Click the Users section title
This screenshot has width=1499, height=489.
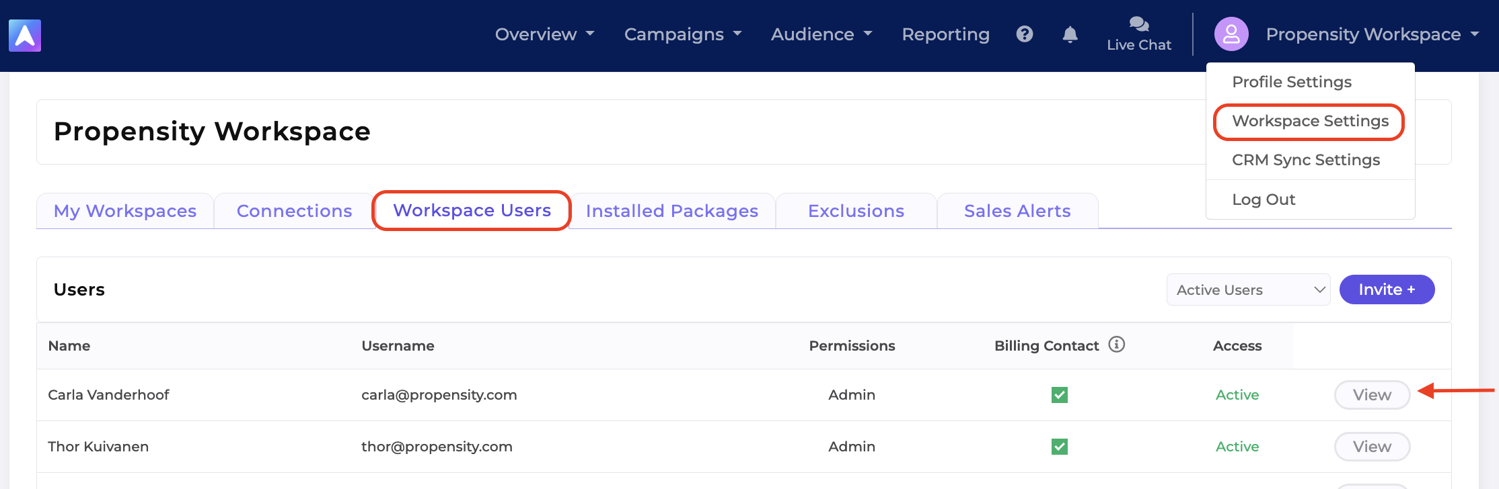(79, 290)
